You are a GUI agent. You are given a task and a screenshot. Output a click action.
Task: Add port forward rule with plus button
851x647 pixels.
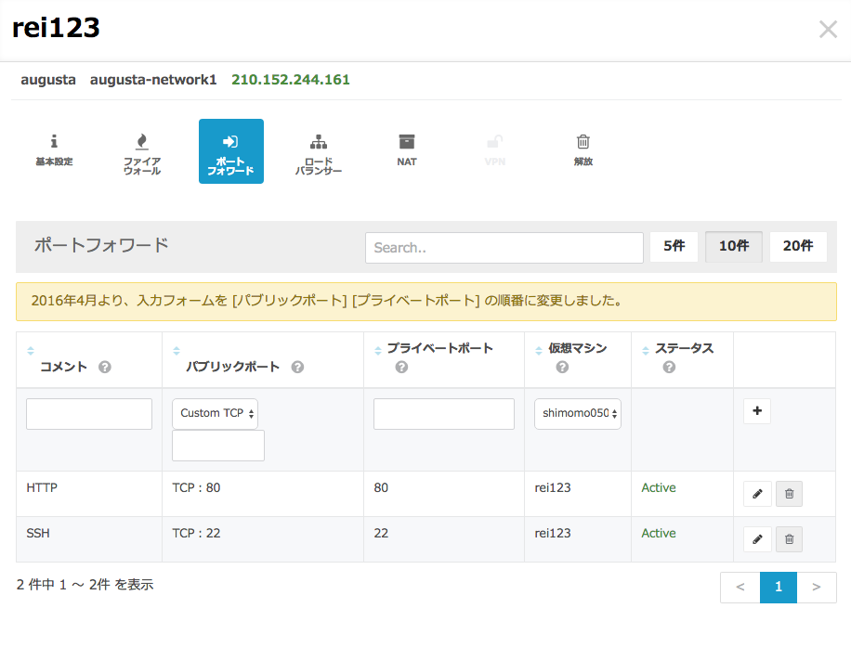[x=757, y=410]
